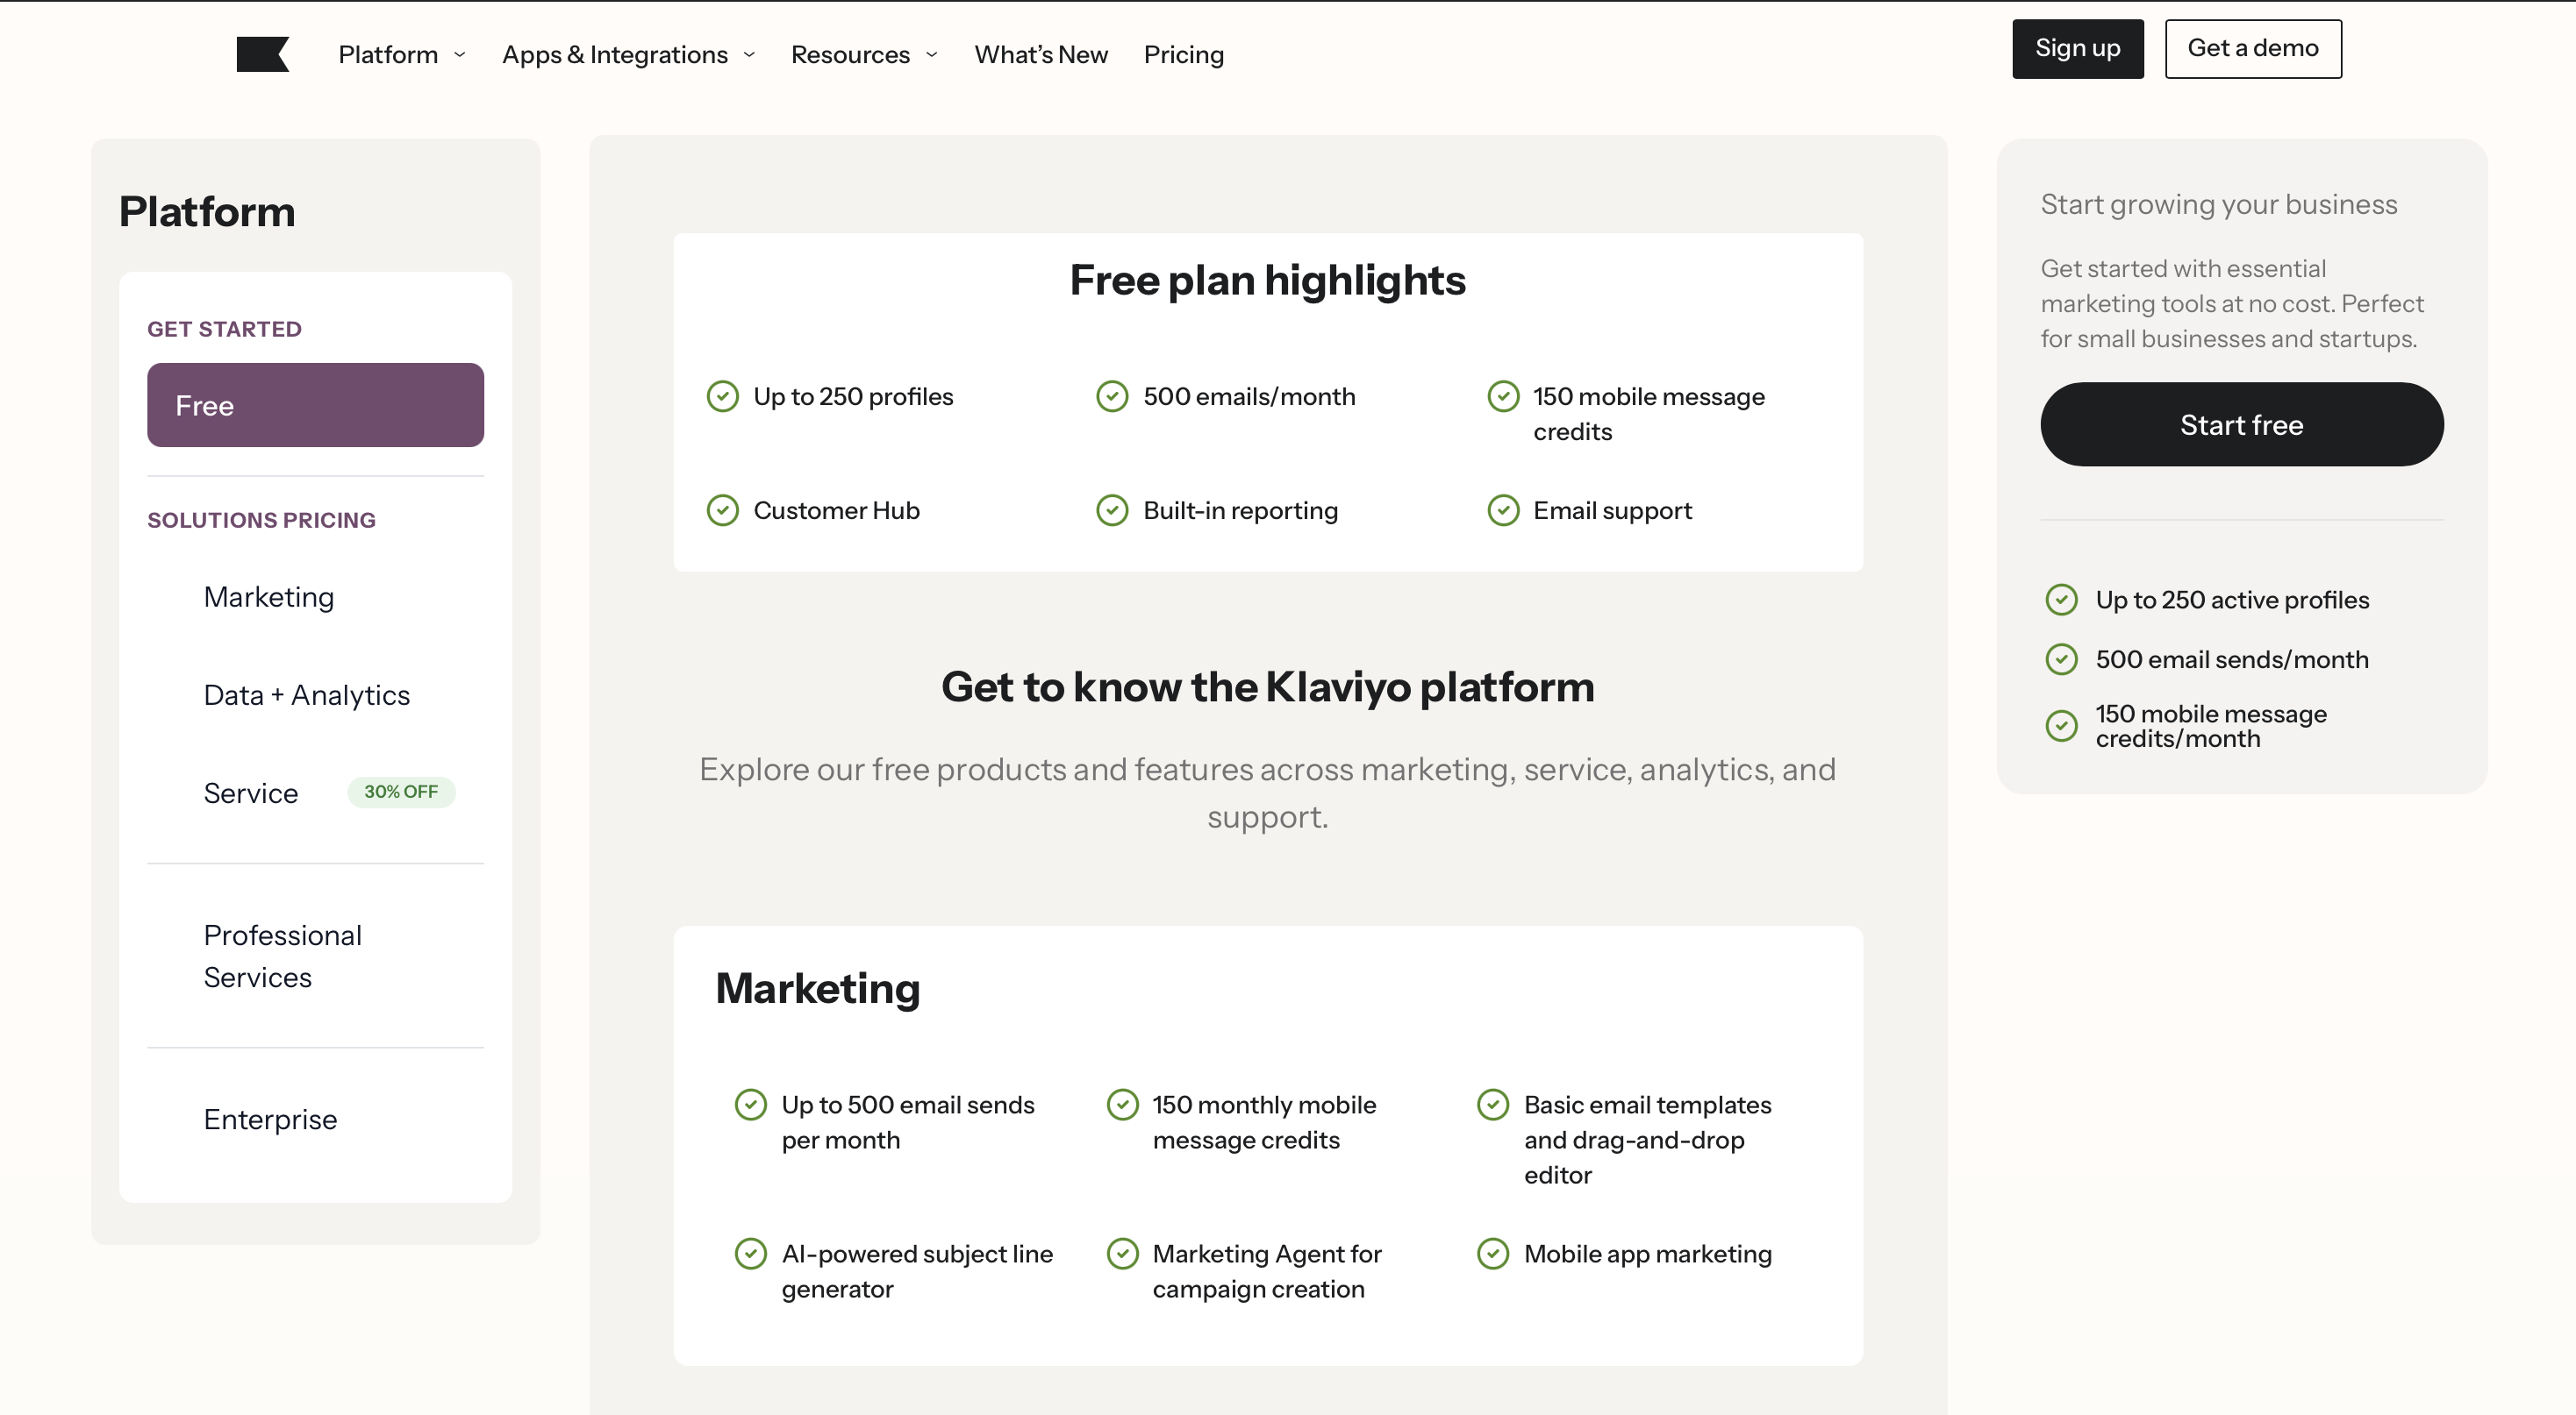The image size is (2576, 1415).
Task: Click '500 email sends/month' text
Action: pos(2232,659)
